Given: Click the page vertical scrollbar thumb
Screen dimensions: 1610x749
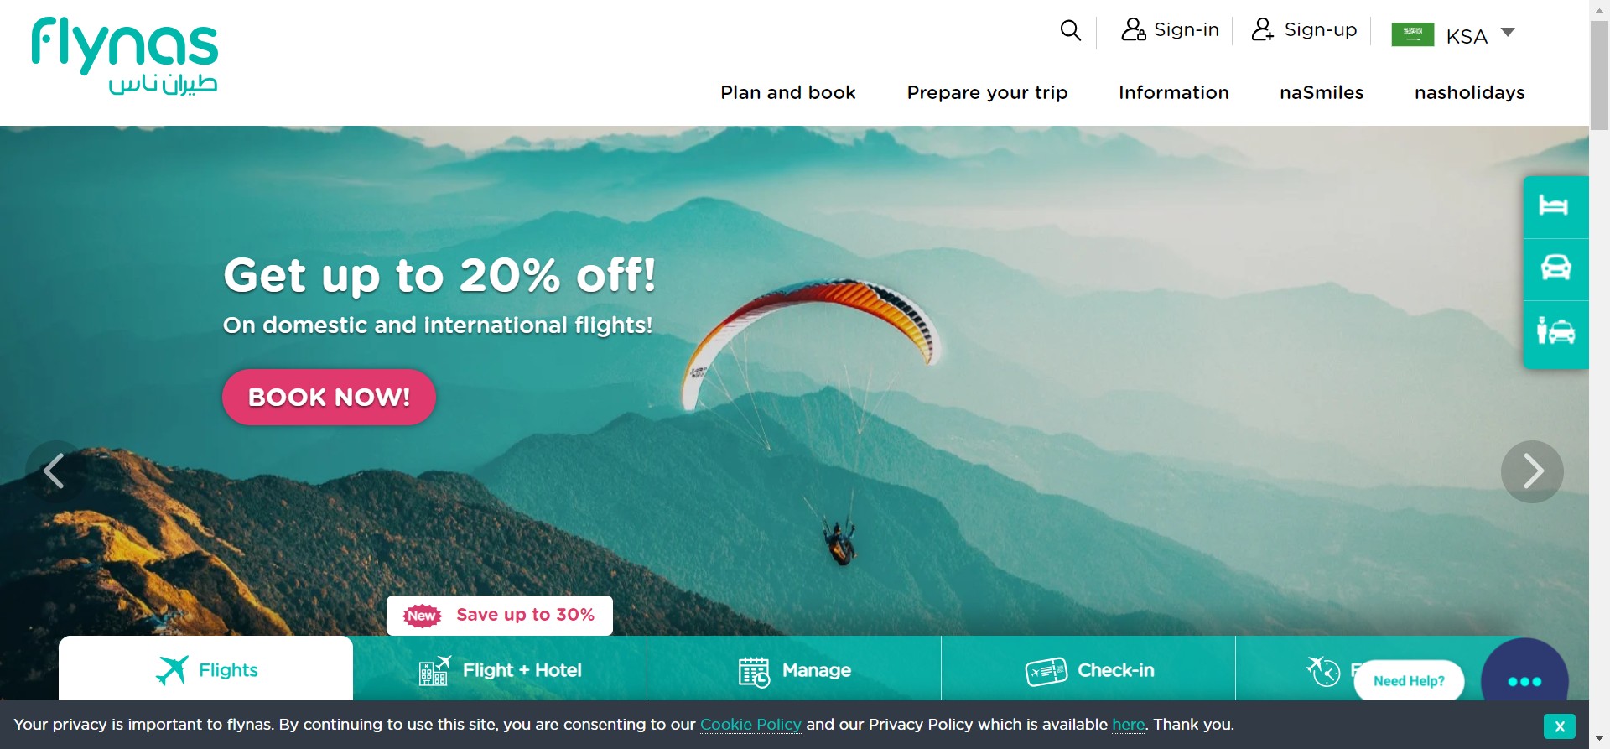Looking at the screenshot, I should click(x=1599, y=75).
